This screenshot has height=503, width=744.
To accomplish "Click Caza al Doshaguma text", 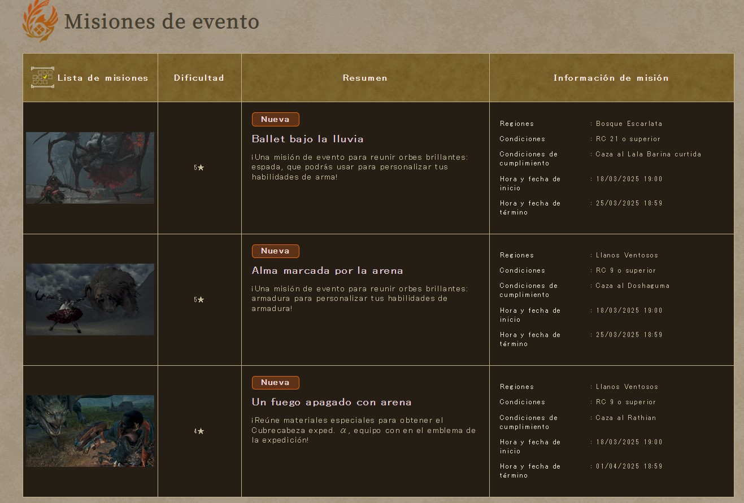I will 633,286.
